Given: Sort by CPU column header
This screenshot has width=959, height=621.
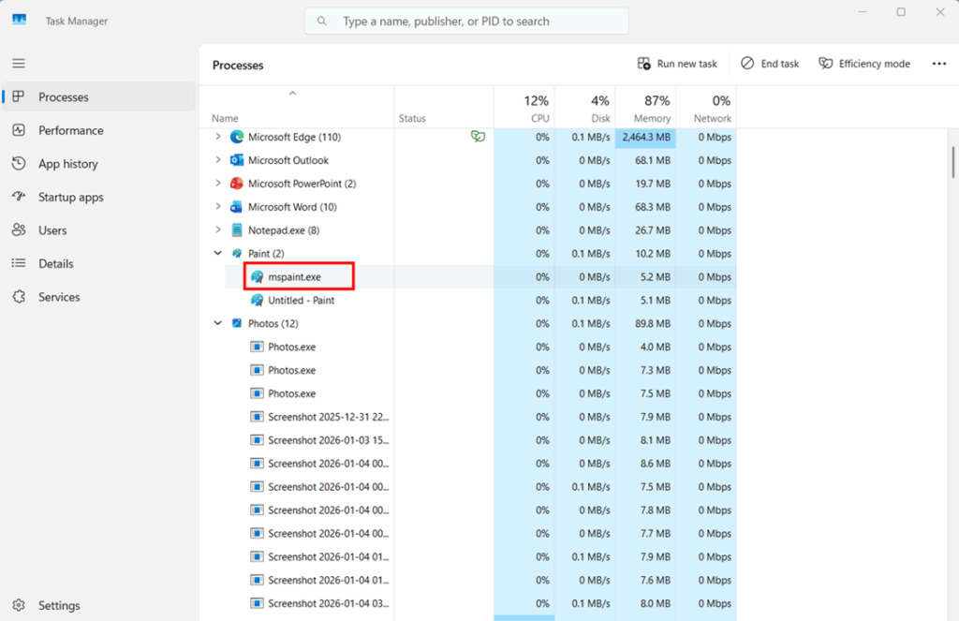Looking at the screenshot, I should [524, 107].
